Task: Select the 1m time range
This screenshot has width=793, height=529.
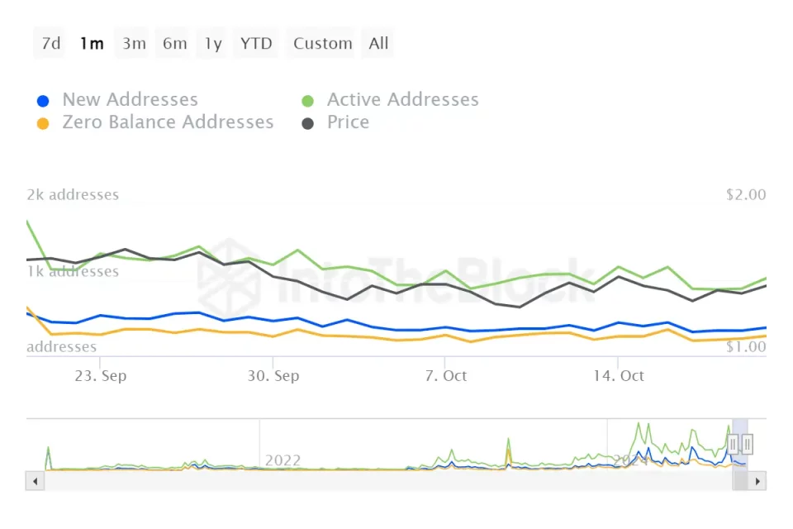Action: (92, 44)
